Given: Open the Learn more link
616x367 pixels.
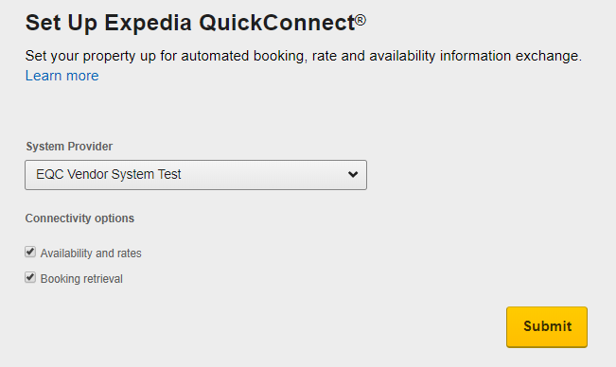Looking at the screenshot, I should click(x=62, y=76).
